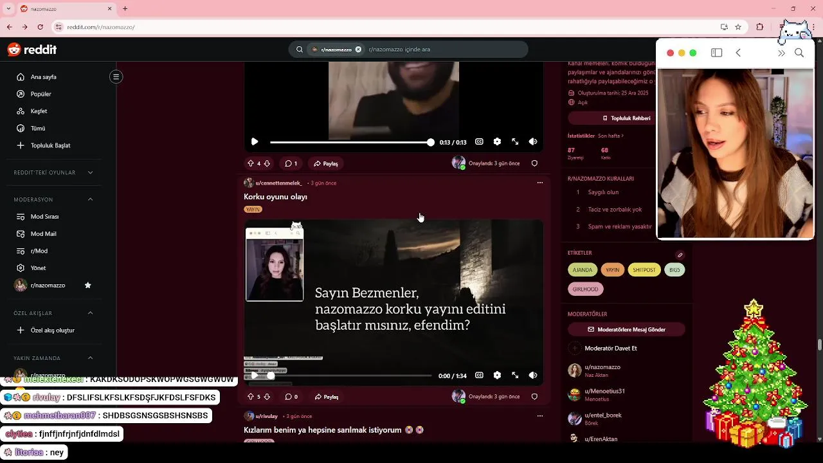Collapse Moderasyon section

pos(90,199)
